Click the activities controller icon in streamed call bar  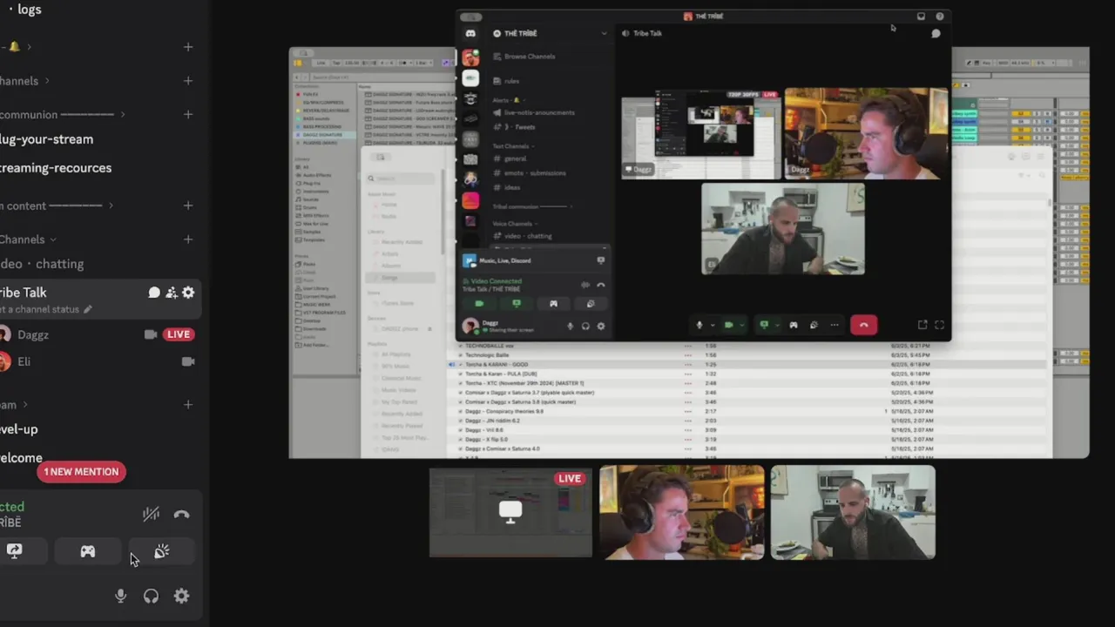pyautogui.click(x=793, y=325)
